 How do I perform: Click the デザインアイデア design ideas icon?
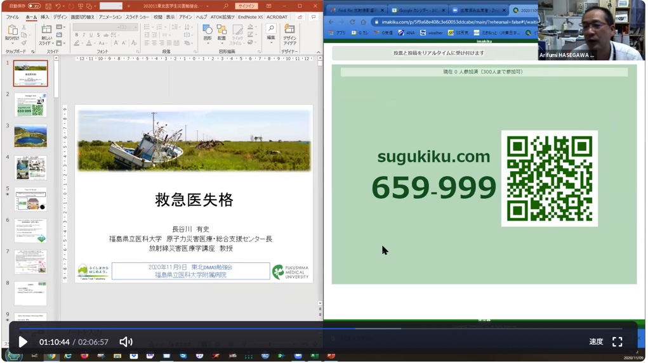click(289, 34)
